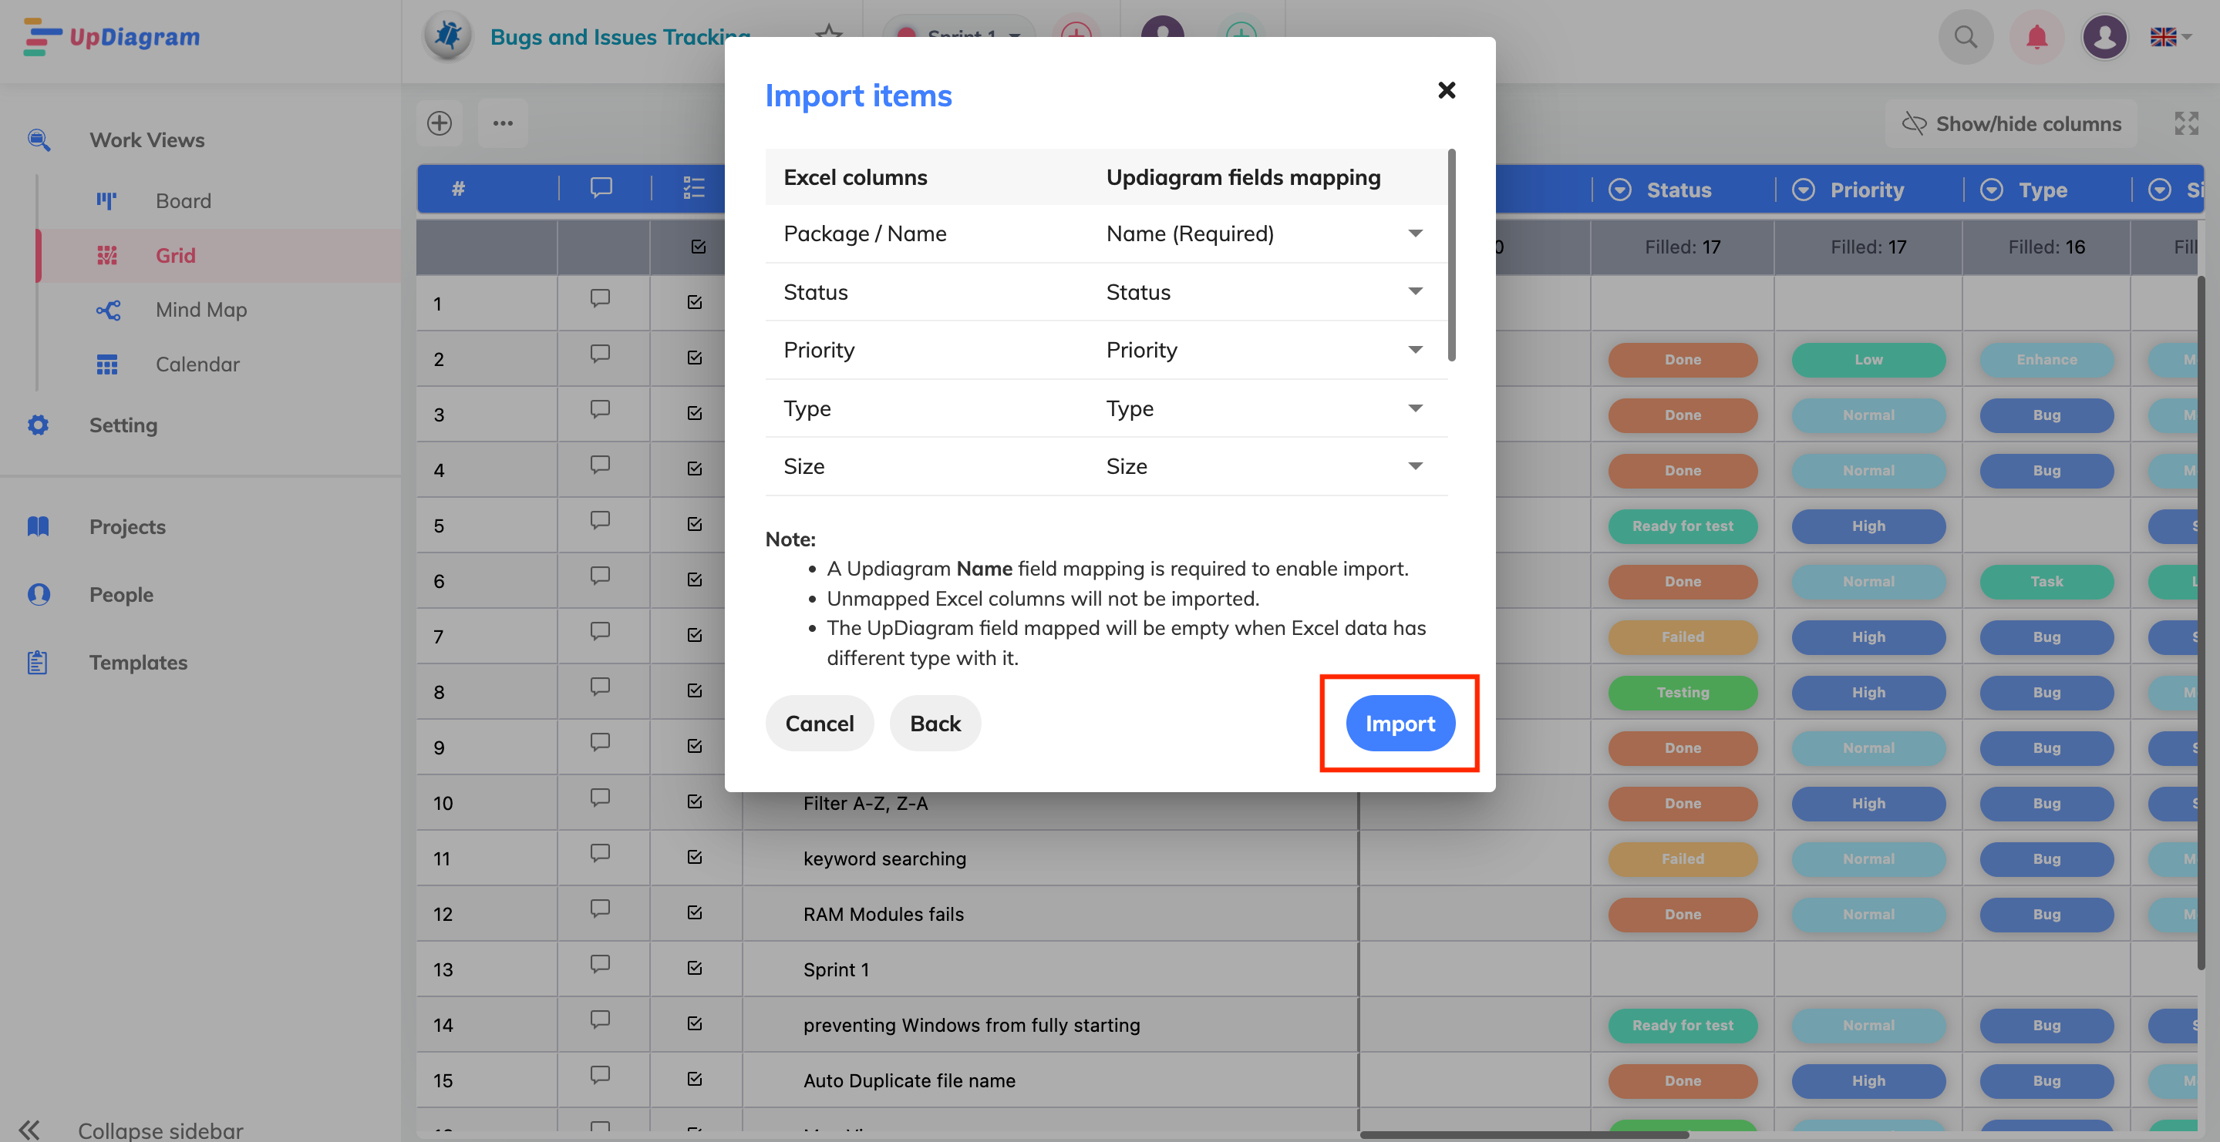The height and width of the screenshot is (1142, 2220).
Task: Click the Back button
Action: 935,724
